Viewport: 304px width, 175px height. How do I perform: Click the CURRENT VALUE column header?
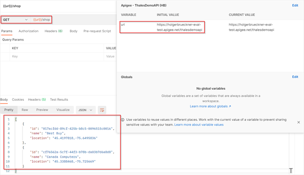point(242,15)
